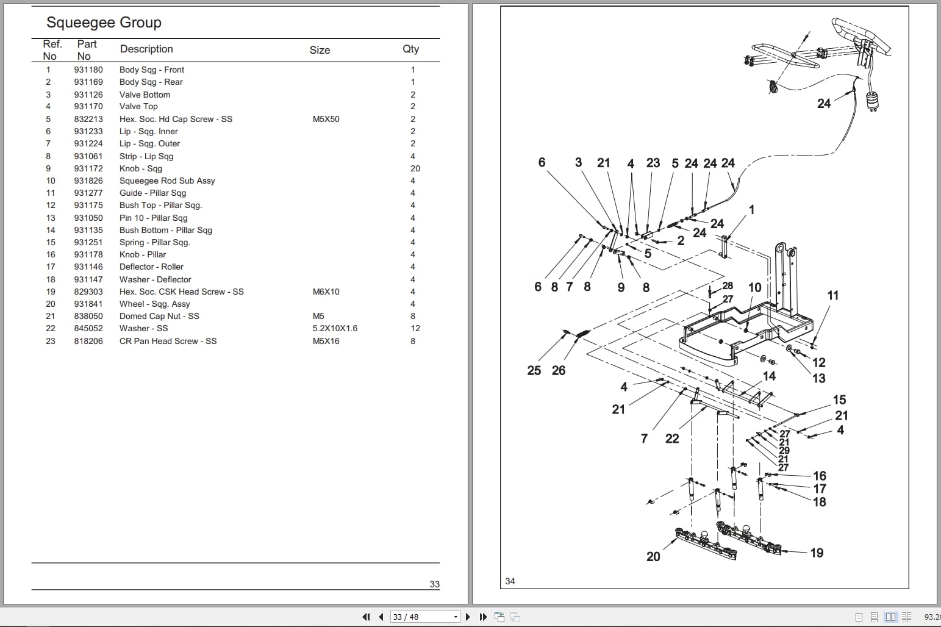Navigate back in browsing history

[x=499, y=617]
